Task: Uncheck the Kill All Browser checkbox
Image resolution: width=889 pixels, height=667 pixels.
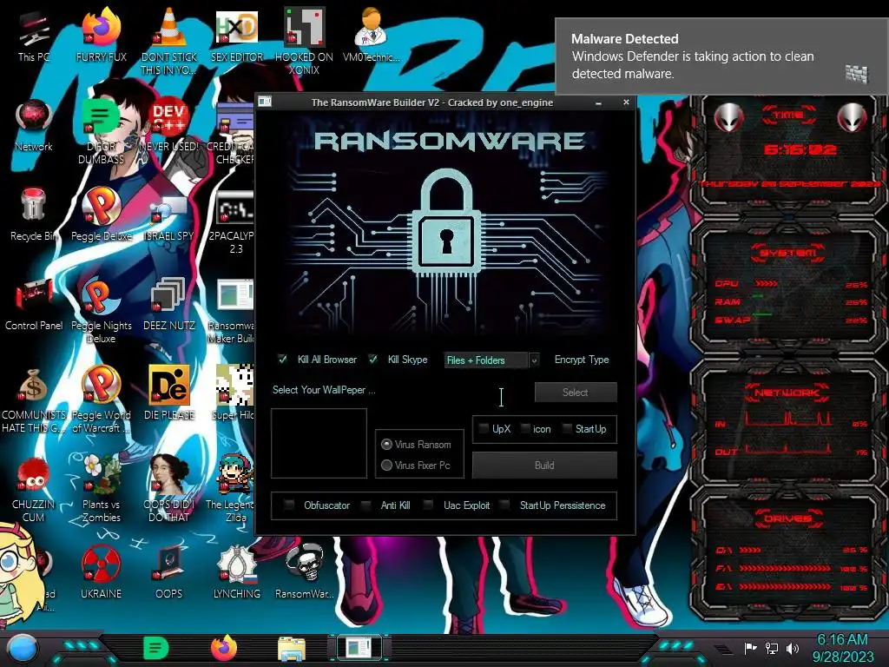Action: click(282, 359)
